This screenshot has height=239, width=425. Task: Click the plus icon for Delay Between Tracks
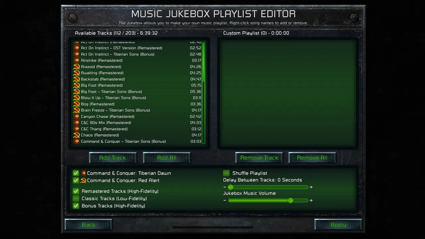[311, 187]
